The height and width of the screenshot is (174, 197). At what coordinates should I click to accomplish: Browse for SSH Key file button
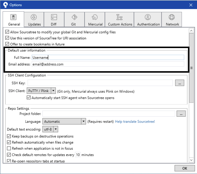point(180,83)
